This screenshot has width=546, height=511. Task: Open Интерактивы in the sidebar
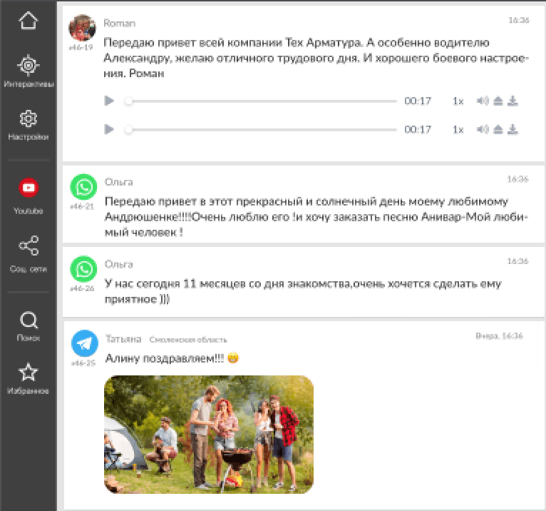pyautogui.click(x=29, y=71)
